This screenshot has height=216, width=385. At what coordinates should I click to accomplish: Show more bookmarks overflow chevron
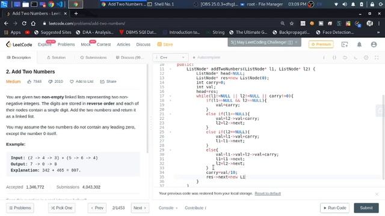pos(378,32)
